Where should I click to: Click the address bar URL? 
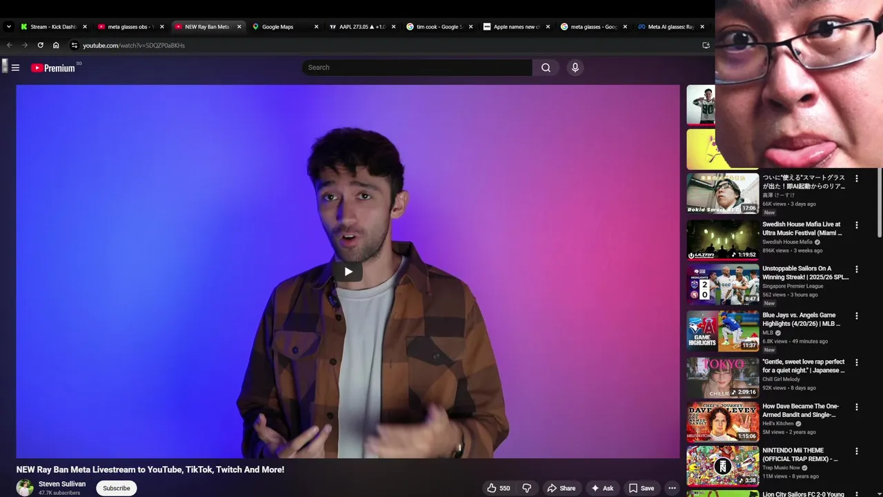pyautogui.click(x=134, y=46)
